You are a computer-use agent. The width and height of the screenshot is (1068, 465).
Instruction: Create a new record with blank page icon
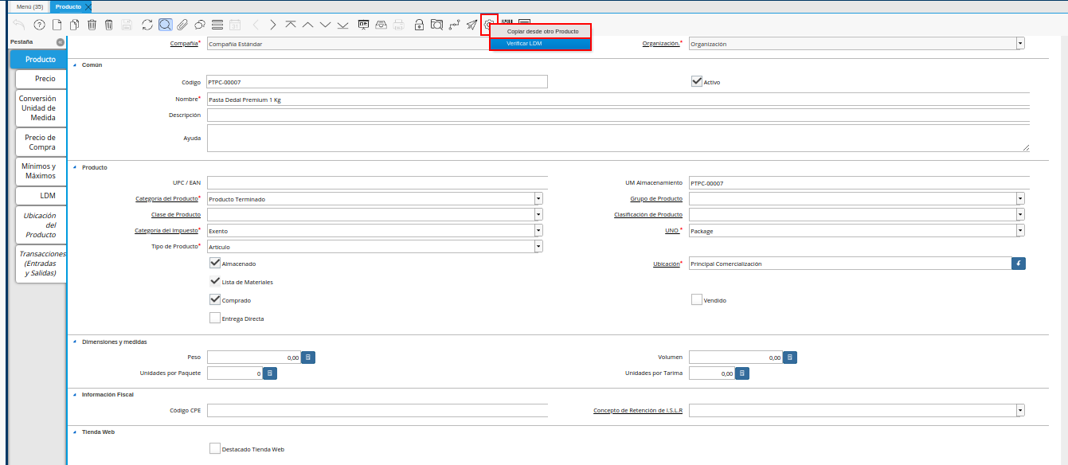(x=57, y=25)
